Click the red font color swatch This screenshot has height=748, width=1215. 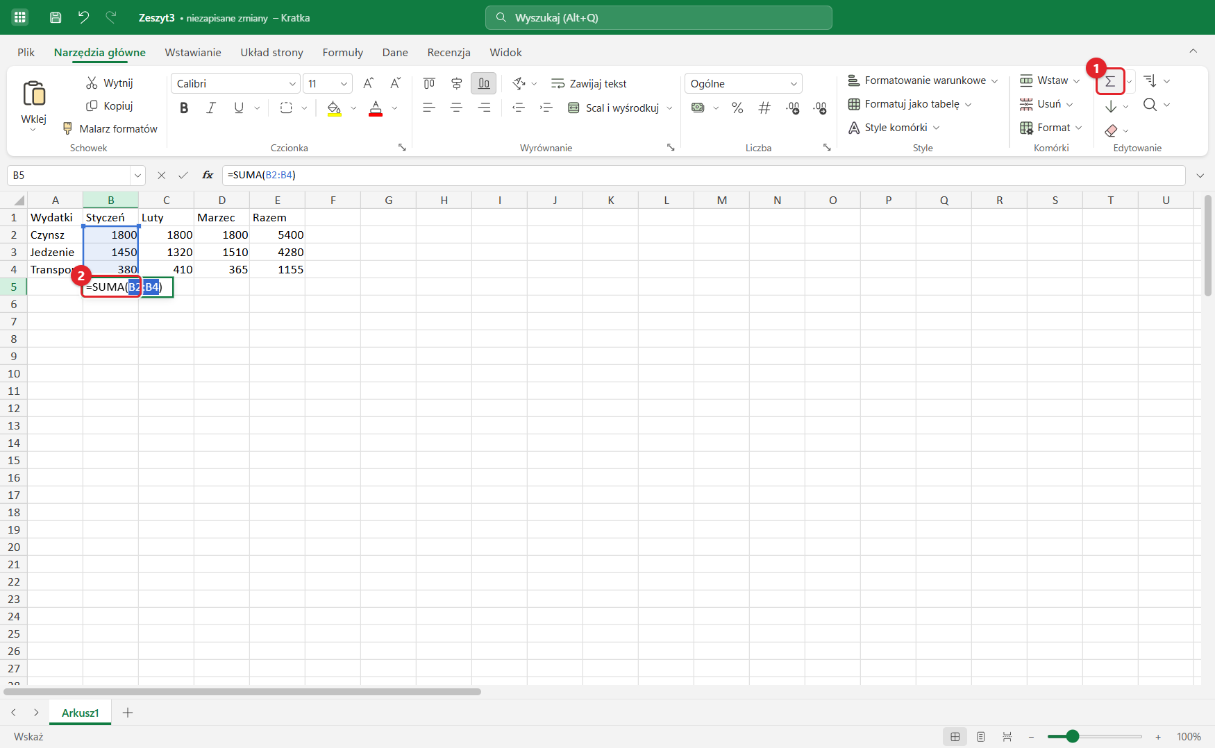pyautogui.click(x=376, y=108)
